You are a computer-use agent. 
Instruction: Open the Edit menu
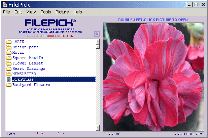click(18, 12)
